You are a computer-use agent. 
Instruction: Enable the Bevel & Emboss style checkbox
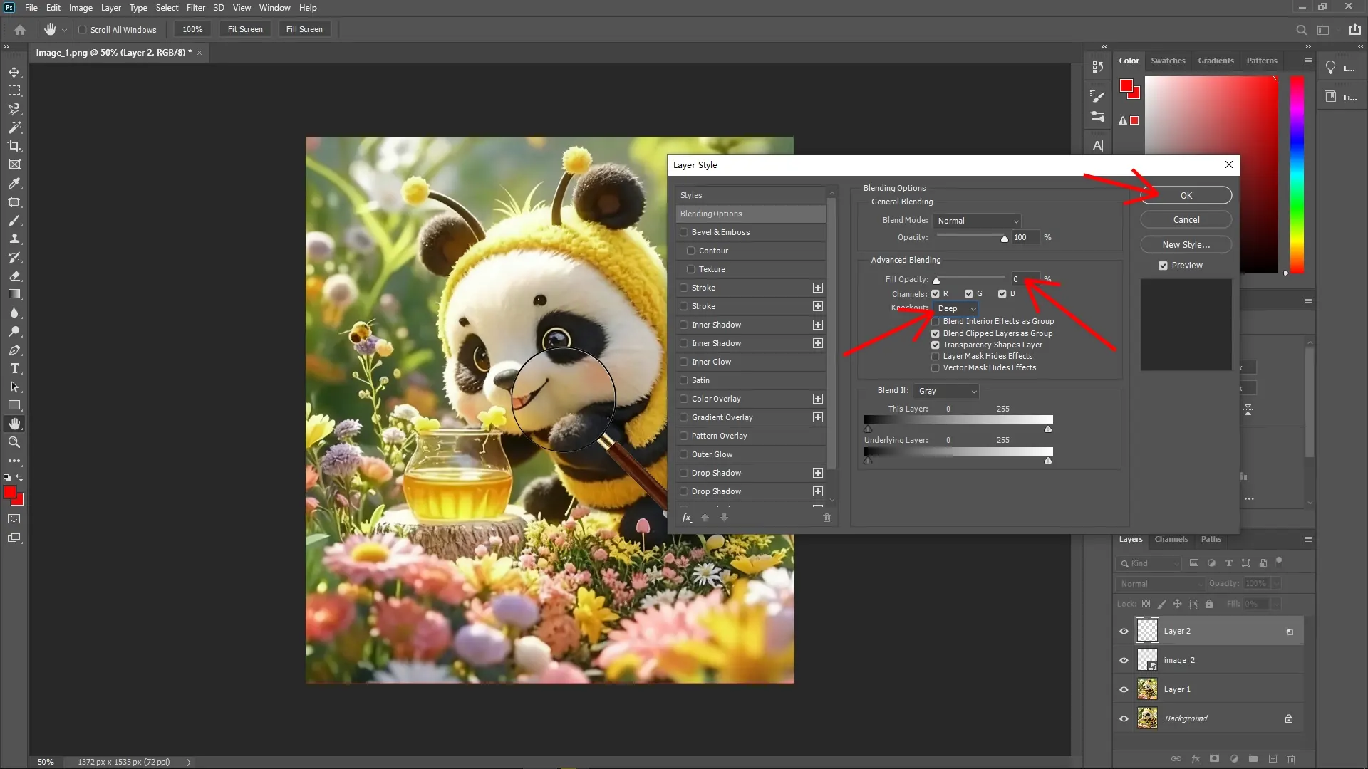pos(685,232)
